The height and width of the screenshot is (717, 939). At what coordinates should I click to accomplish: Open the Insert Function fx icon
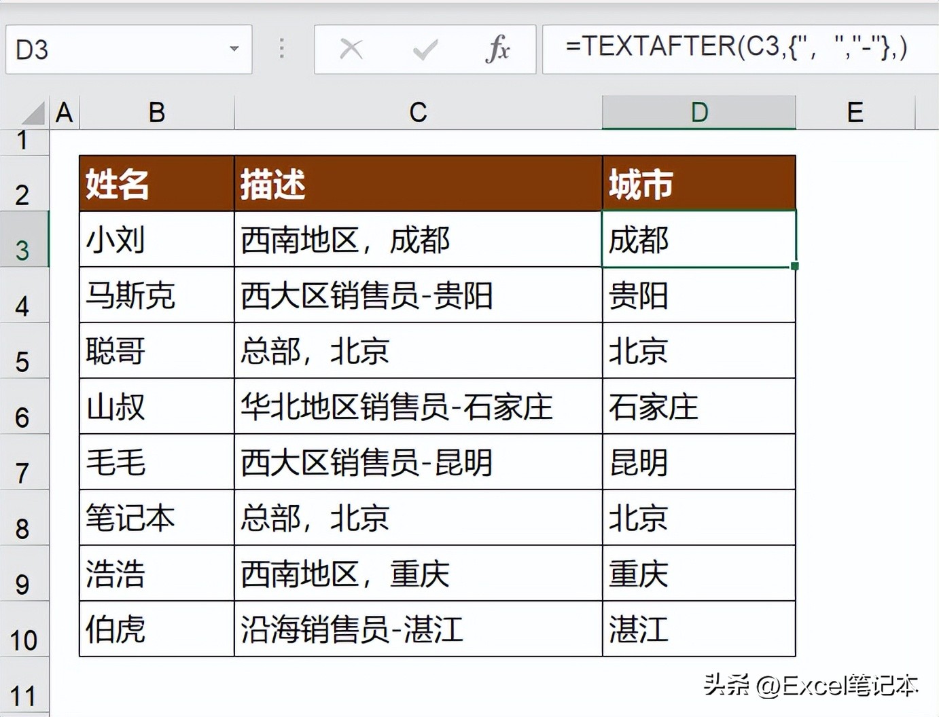pos(498,49)
